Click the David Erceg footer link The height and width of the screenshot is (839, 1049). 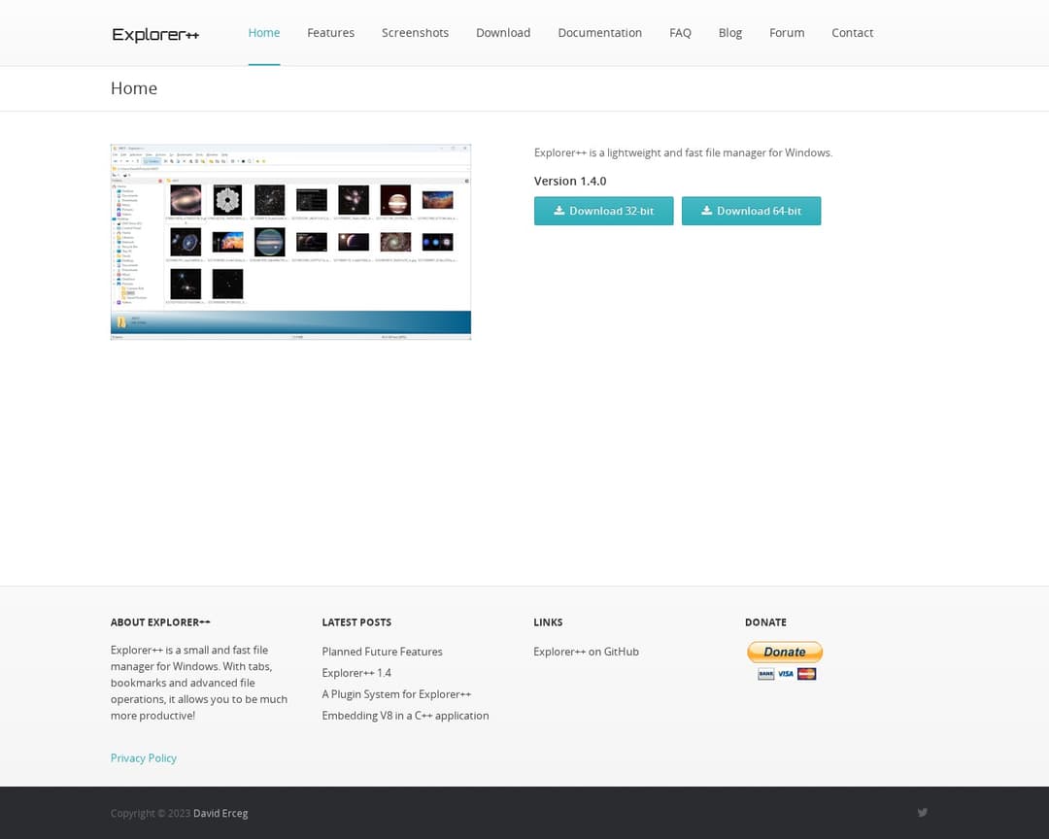point(220,814)
